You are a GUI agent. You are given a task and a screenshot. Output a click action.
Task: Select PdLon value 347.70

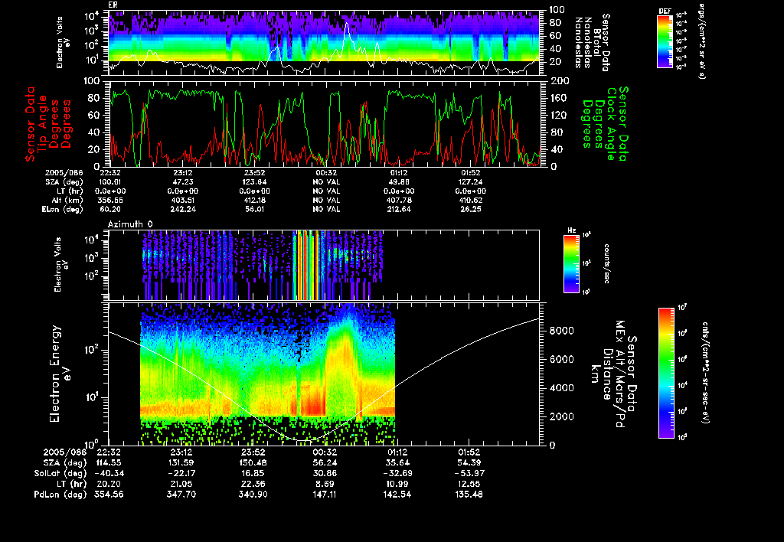tap(181, 494)
